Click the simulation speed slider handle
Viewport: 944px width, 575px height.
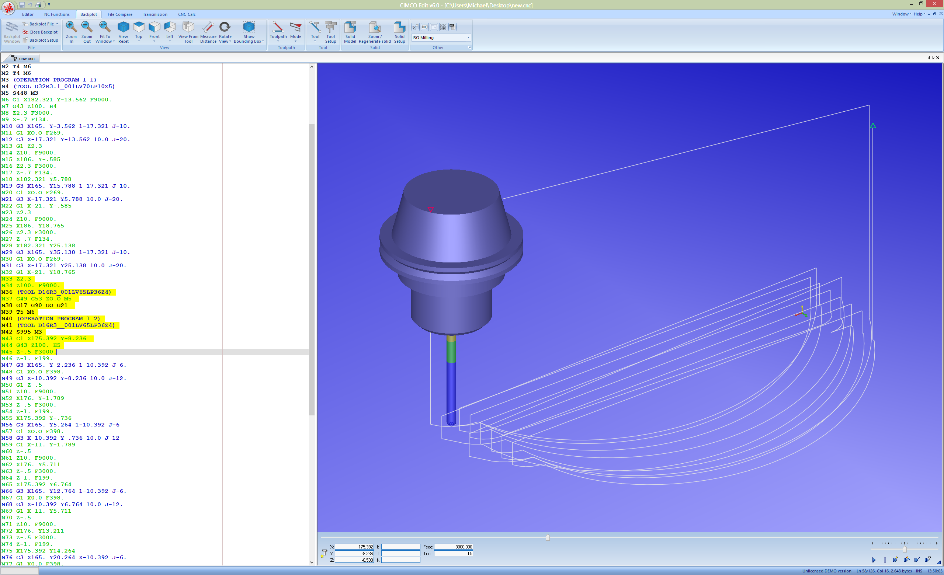click(905, 549)
